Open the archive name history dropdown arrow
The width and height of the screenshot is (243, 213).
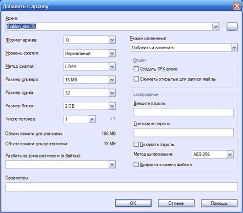tap(216, 27)
